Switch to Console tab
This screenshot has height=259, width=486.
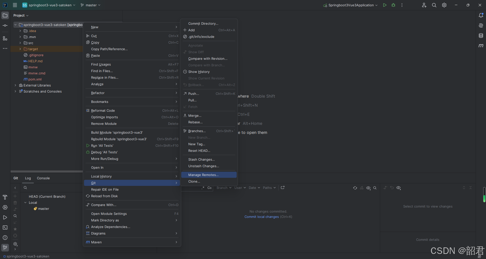tap(43, 178)
